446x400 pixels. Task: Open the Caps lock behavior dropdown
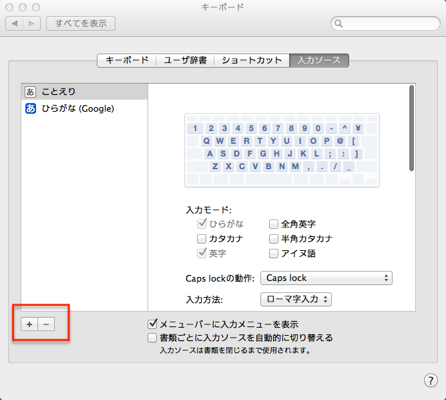(x=326, y=278)
